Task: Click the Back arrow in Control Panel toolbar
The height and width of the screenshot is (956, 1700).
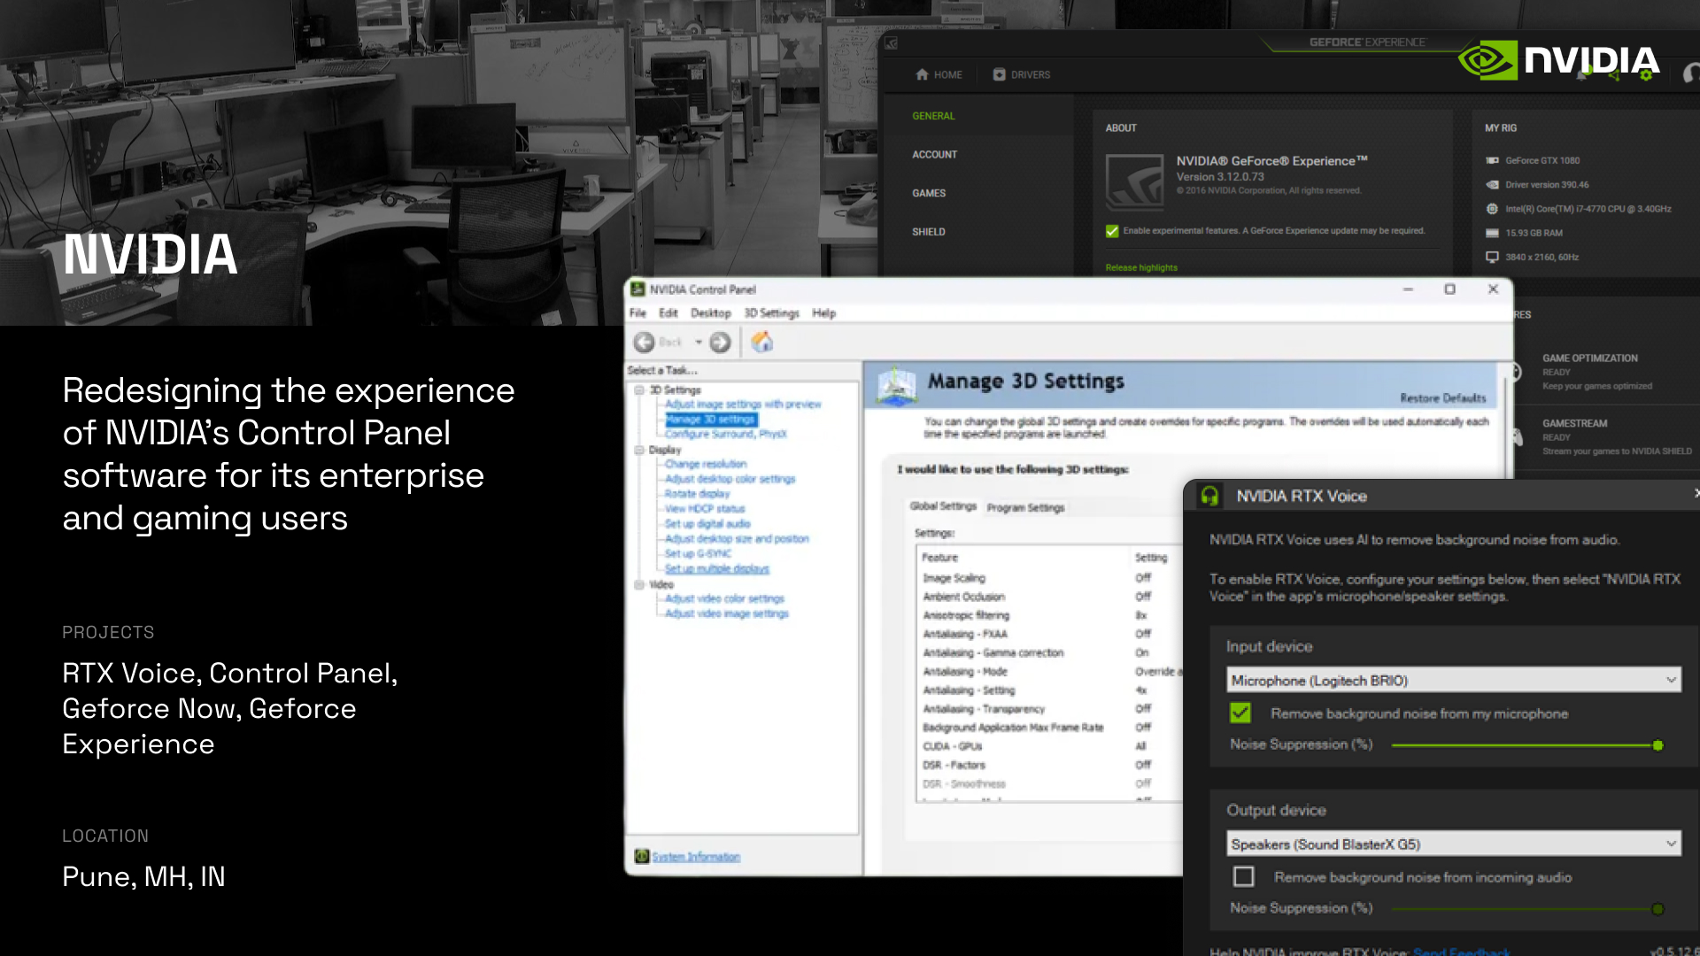Action: click(x=645, y=343)
